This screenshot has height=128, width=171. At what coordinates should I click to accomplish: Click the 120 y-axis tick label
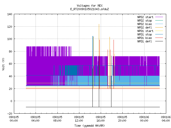click(x=10, y=27)
